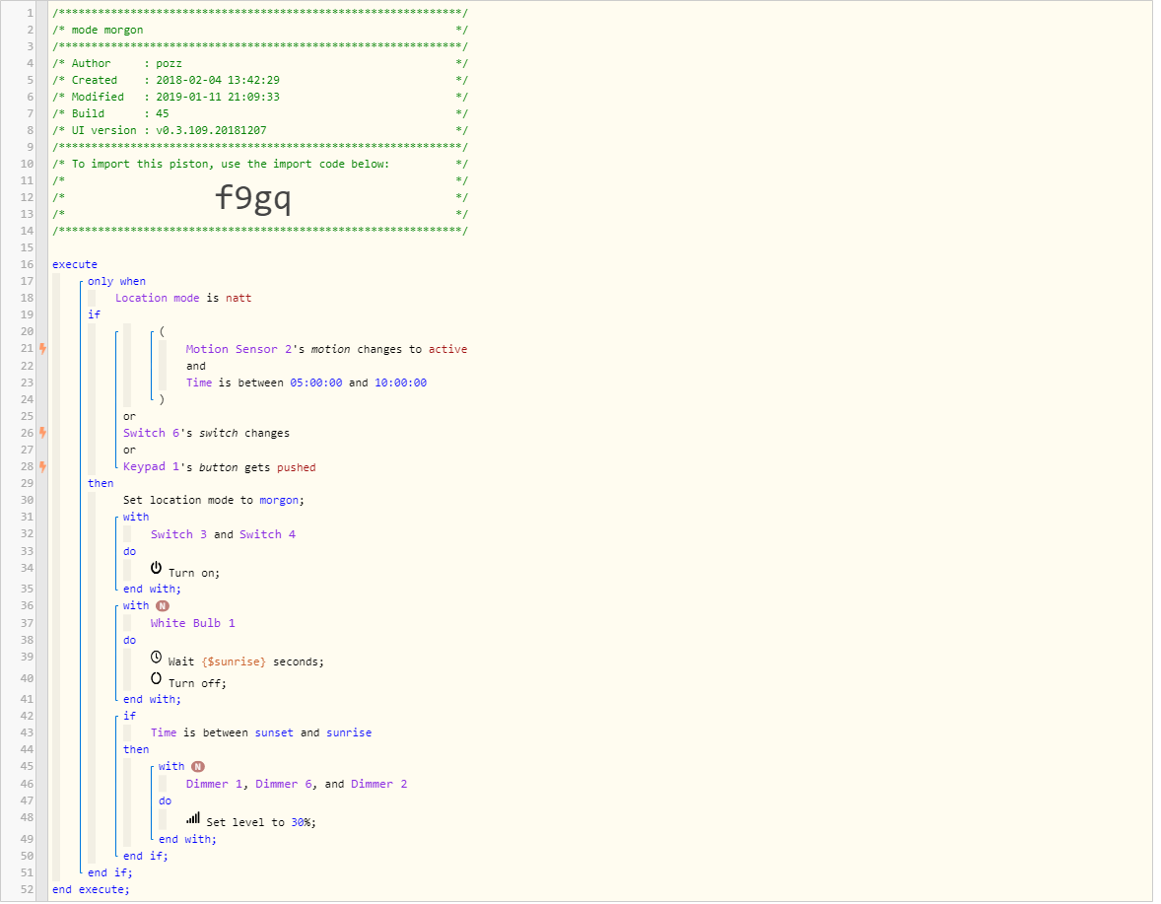Click the 'Turn on;' action

(194, 573)
